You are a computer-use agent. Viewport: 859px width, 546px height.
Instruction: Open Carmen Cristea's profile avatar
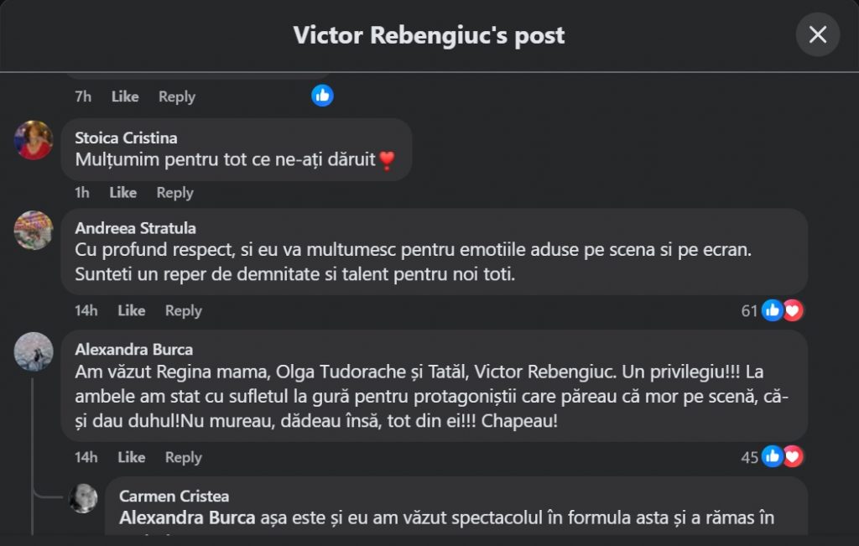click(83, 498)
